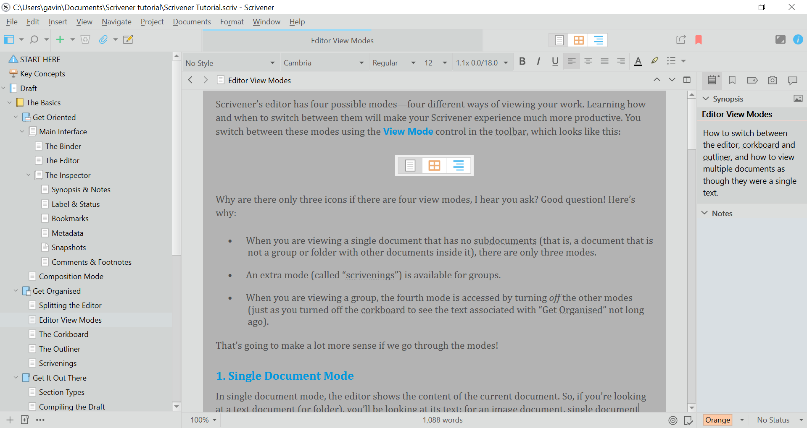The width and height of the screenshot is (807, 428).
Task: Open the search magnifier tool
Action: [x=34, y=39]
